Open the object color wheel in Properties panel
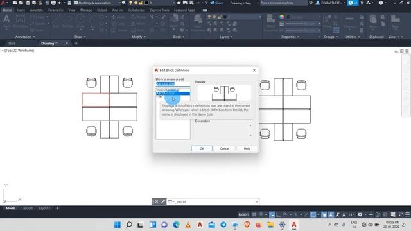This screenshot has height=231, width=411. 281,17
